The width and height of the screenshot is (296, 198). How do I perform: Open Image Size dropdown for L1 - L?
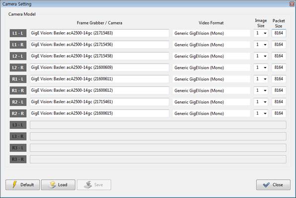click(x=261, y=33)
